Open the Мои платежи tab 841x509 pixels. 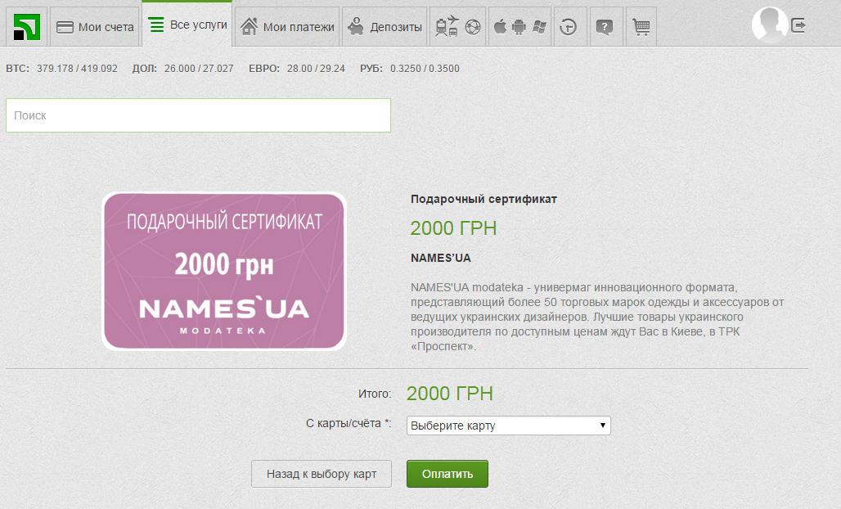coord(287,27)
